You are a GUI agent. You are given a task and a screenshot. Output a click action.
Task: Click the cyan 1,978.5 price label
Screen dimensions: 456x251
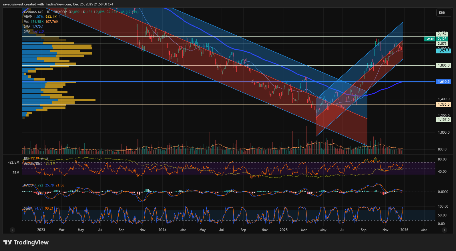point(443,51)
